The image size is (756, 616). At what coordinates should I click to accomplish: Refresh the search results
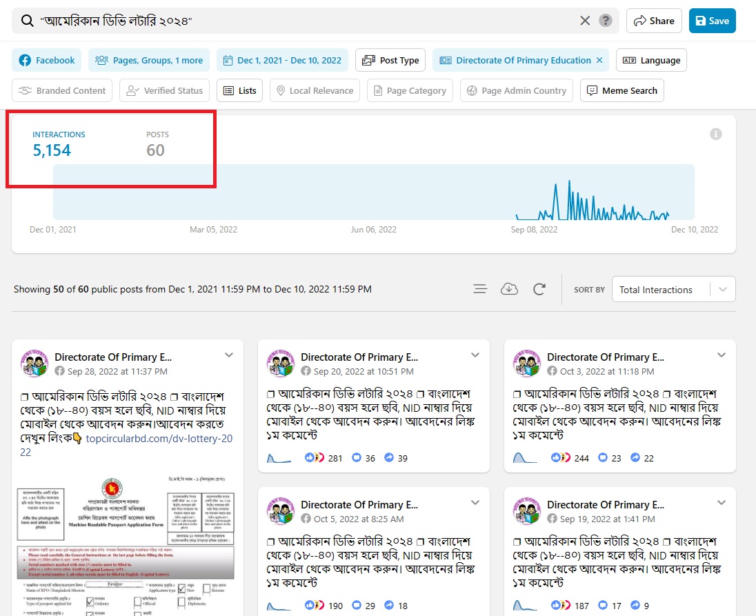point(539,289)
